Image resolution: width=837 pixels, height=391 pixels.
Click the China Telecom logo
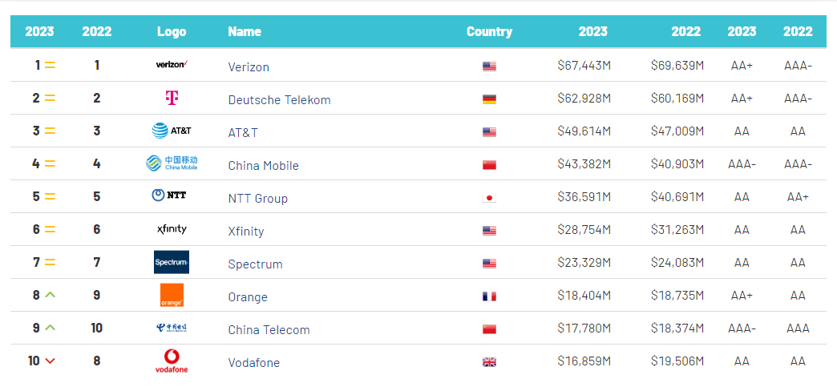tap(172, 329)
